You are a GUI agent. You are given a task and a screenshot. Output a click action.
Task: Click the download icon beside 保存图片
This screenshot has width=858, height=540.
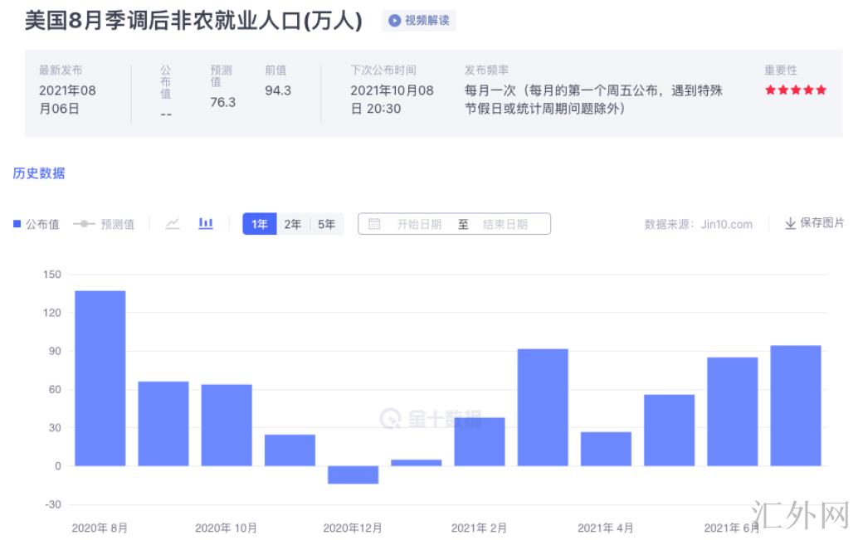(x=790, y=224)
